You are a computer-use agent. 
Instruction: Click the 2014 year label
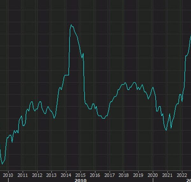pos(66,175)
